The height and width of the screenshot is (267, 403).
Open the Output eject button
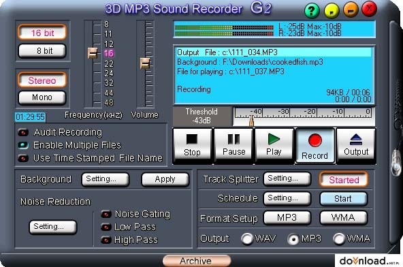tap(356, 146)
